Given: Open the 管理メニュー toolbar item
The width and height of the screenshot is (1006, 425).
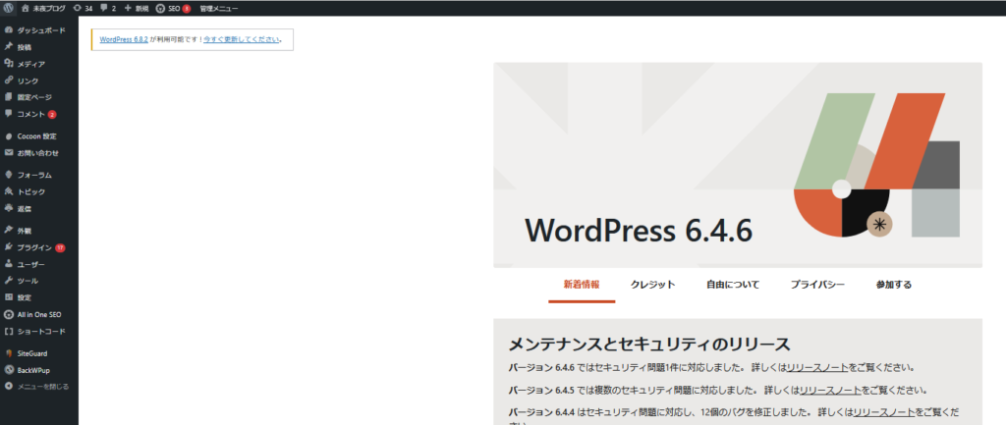Looking at the screenshot, I should (x=219, y=8).
